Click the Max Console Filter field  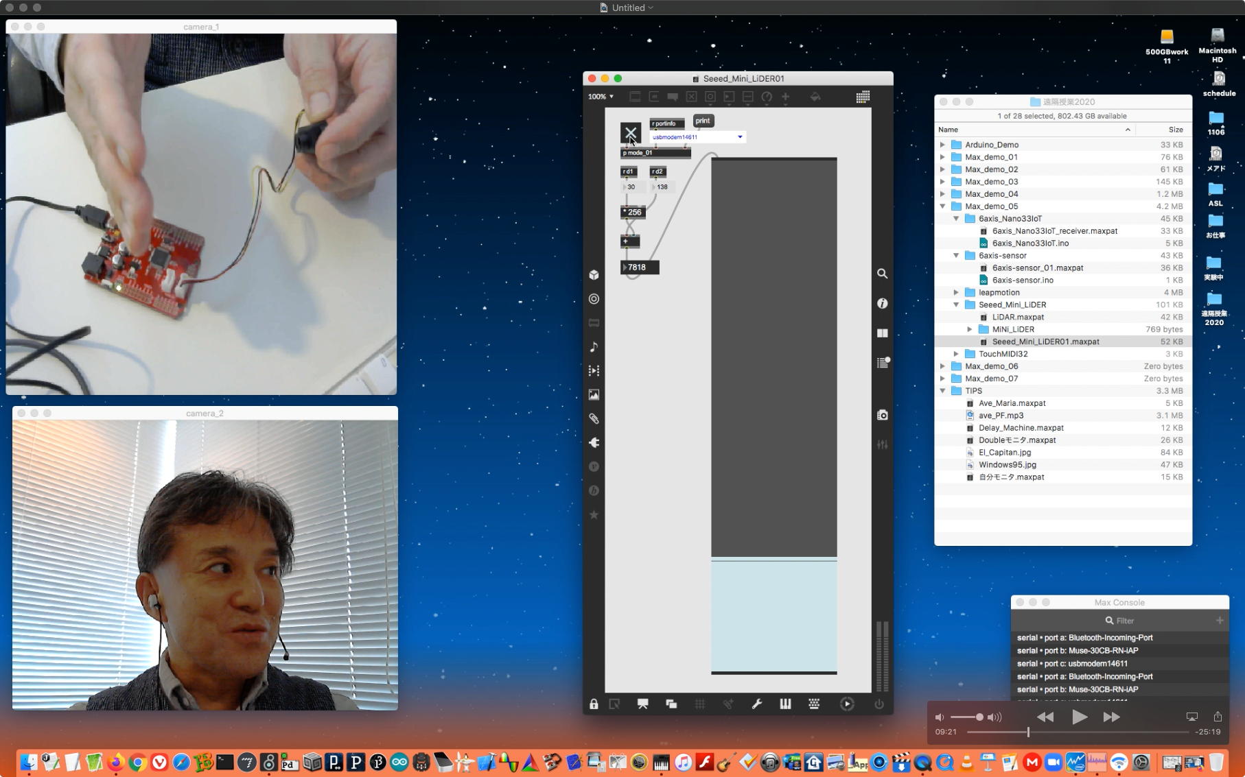tap(1120, 621)
